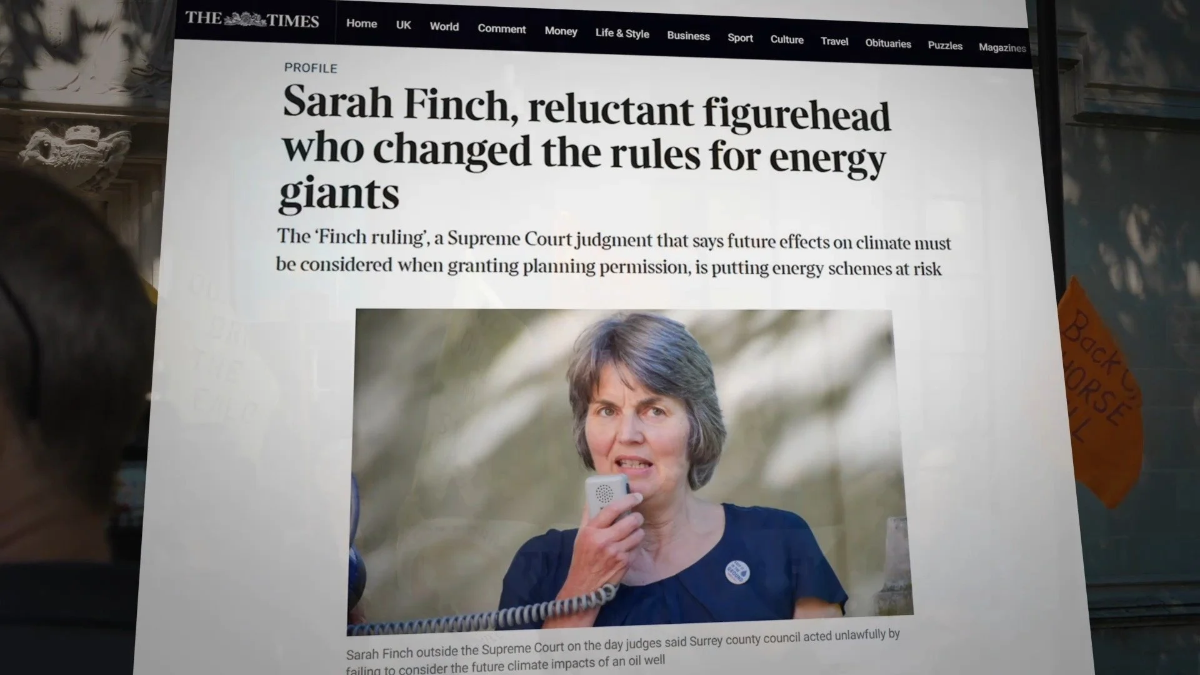Click the photo caption about Surrey county council
This screenshot has height=675, width=1200.
(x=622, y=651)
